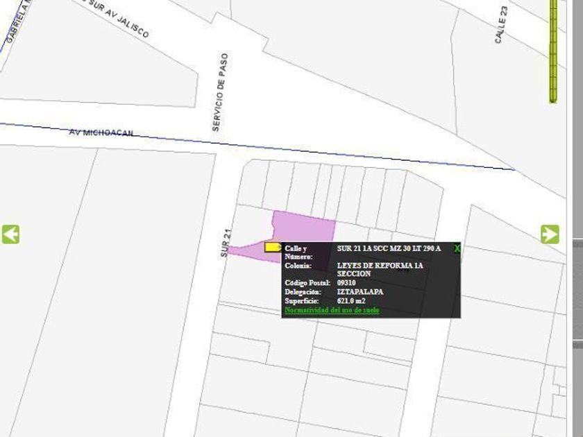Image resolution: width=583 pixels, height=437 pixels.
Task: Pan the map left with green arrow
Action: click(10, 234)
